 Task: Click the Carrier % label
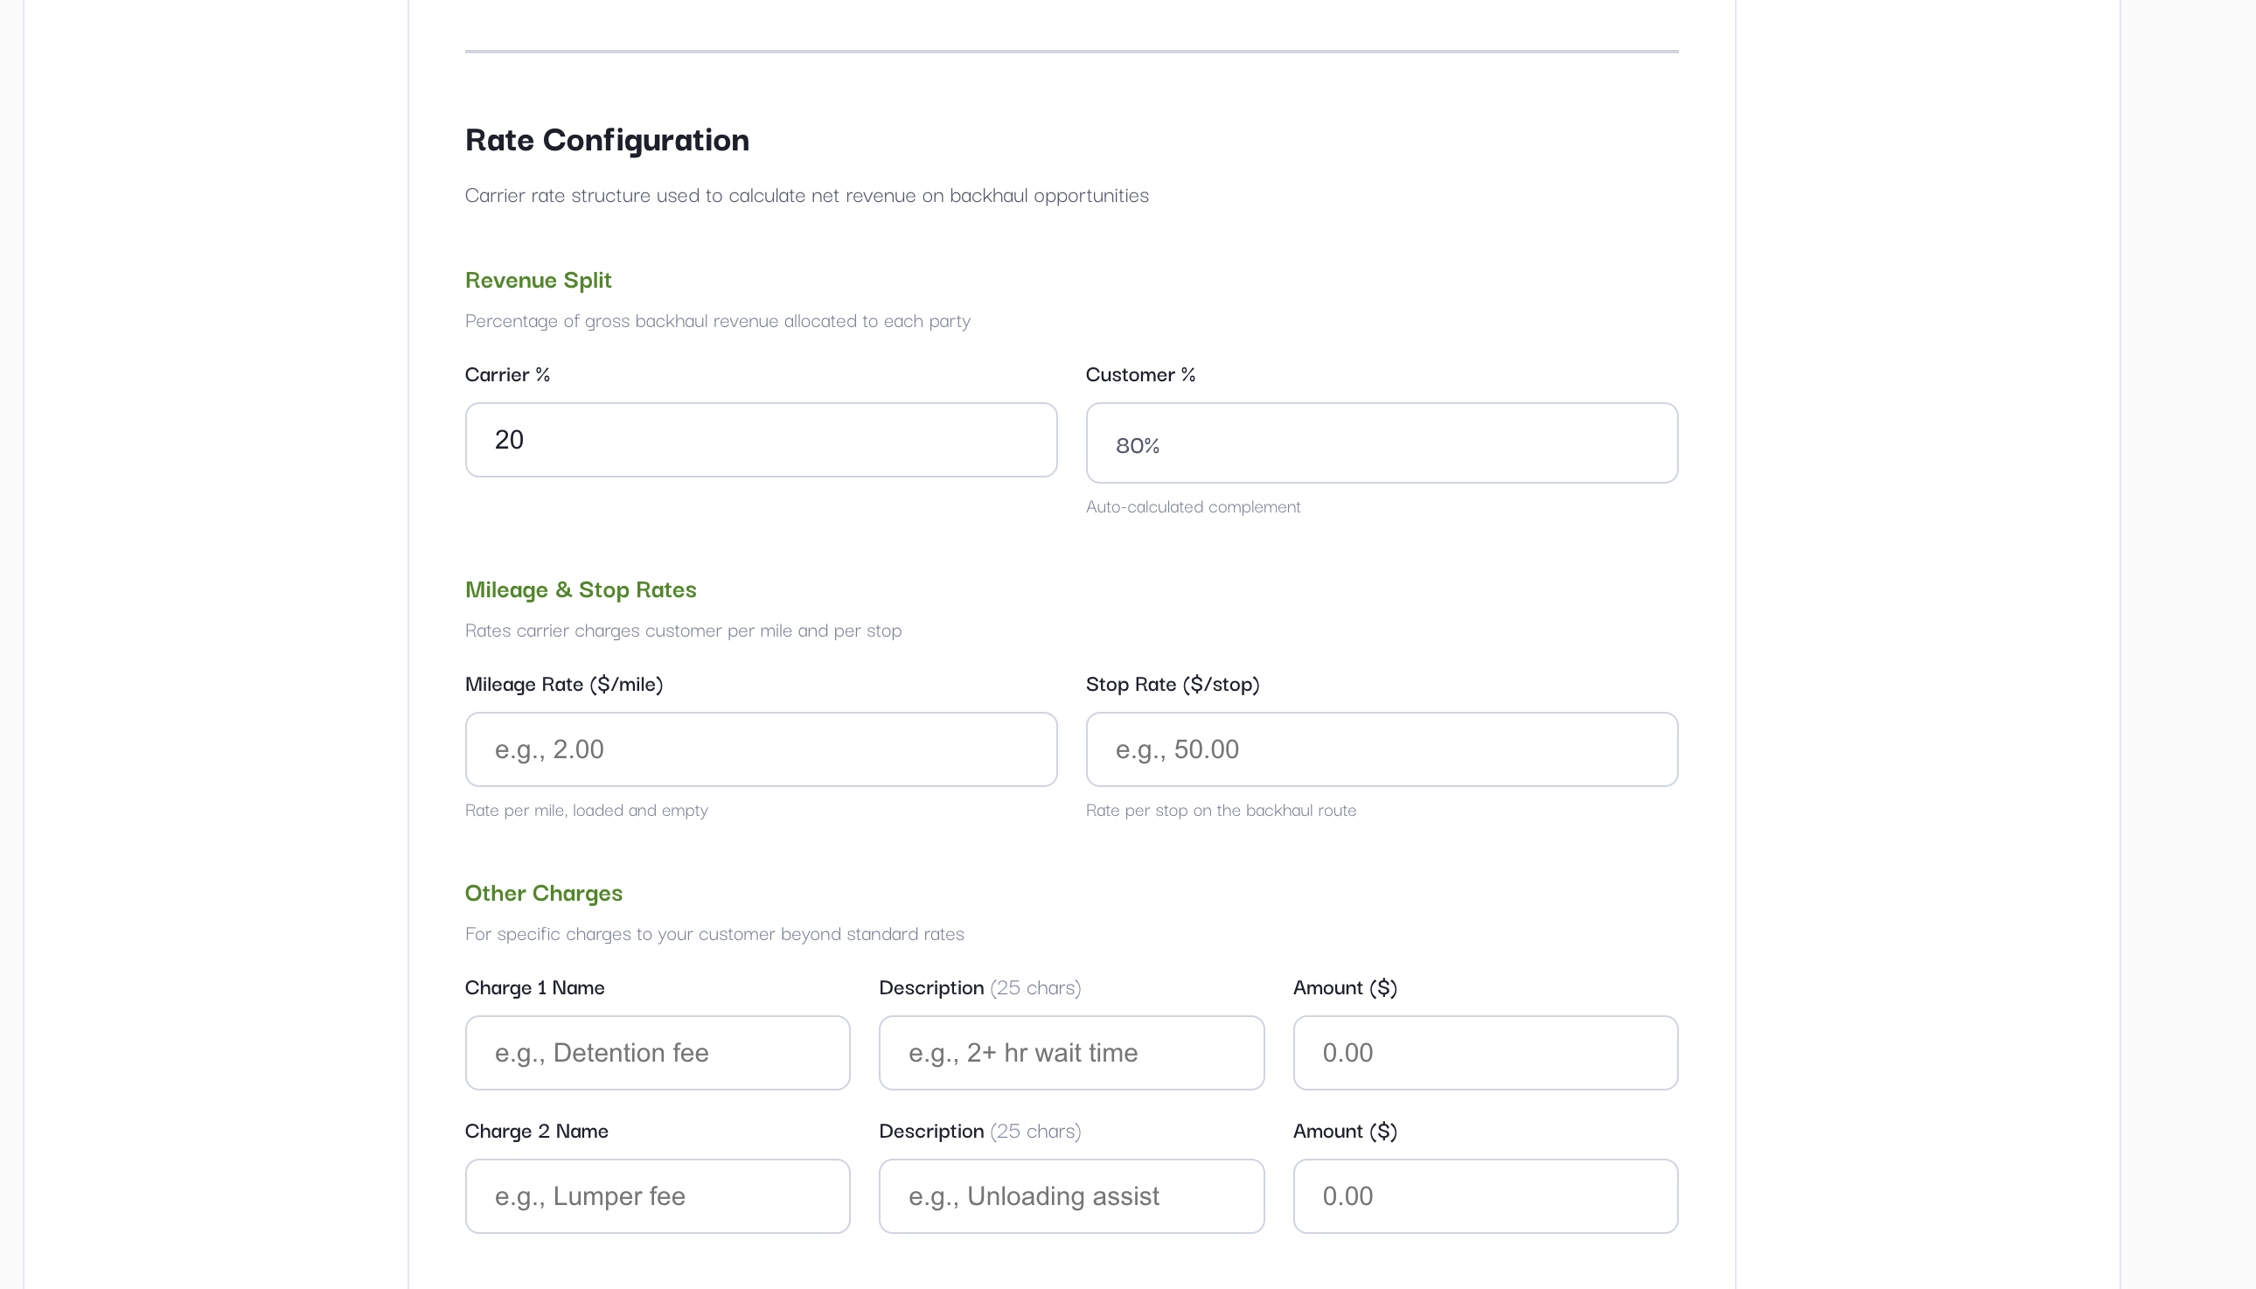[507, 374]
